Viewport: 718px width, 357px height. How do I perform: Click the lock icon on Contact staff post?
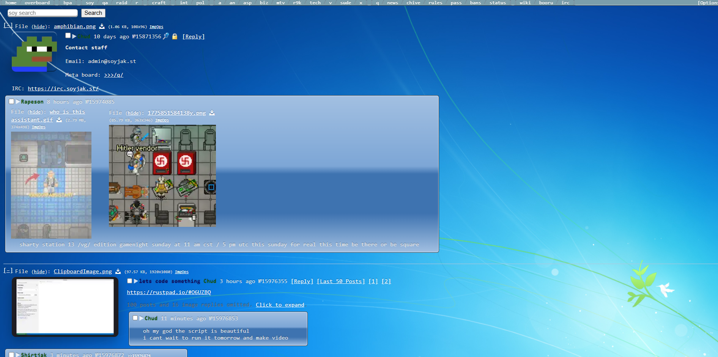(x=175, y=37)
